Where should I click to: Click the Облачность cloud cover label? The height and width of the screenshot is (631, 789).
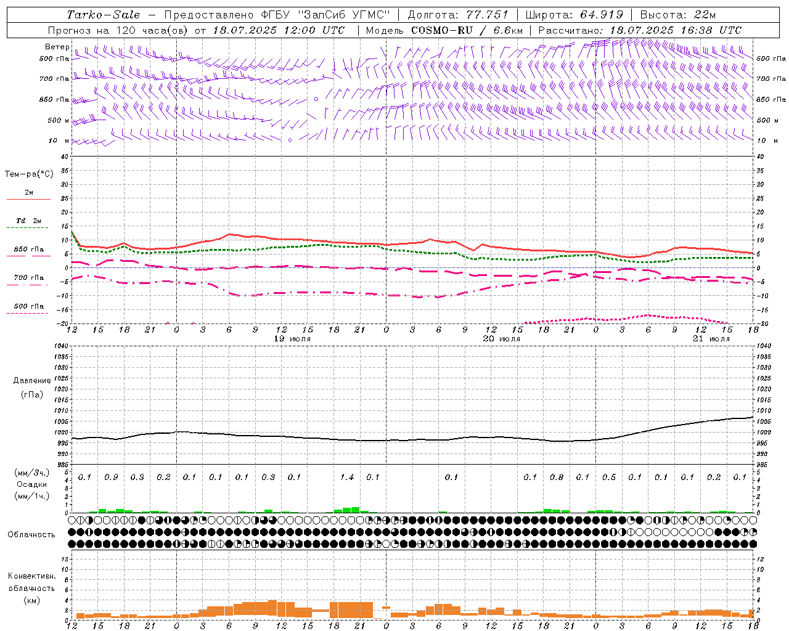(31, 534)
